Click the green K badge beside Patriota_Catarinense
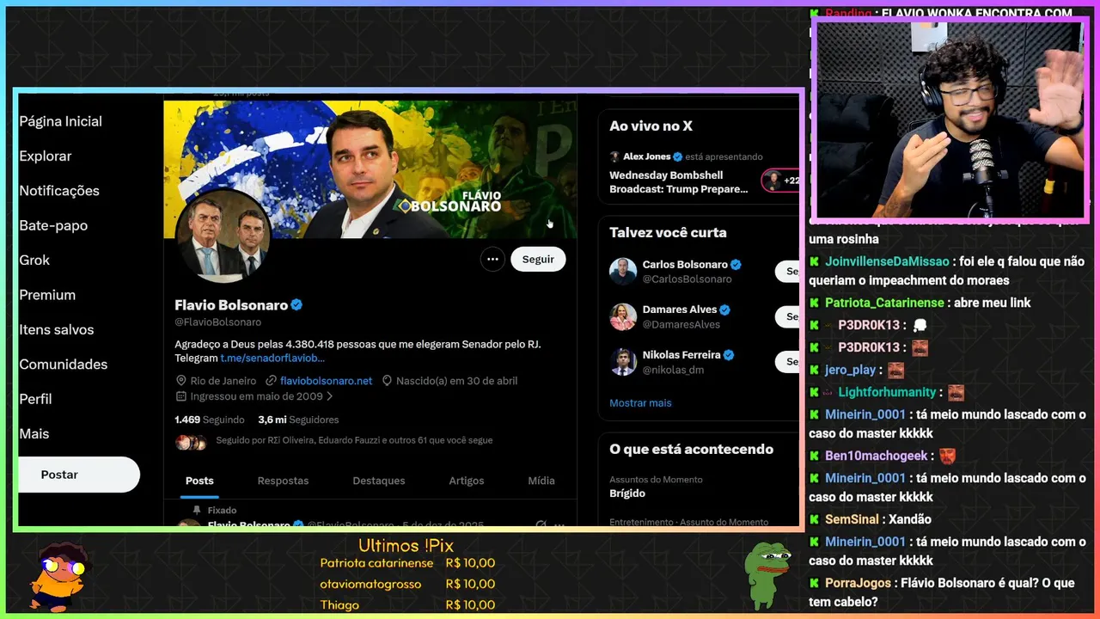 tap(814, 303)
